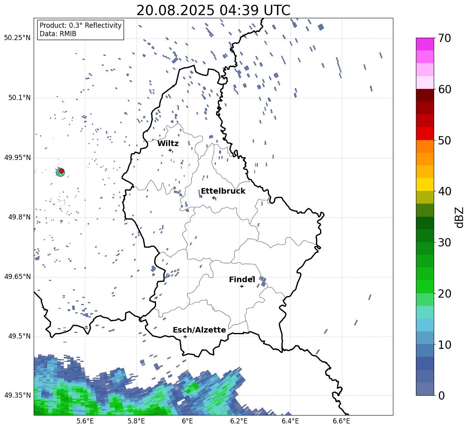Click the Wiltz city label
The image size is (469, 429).
click(168, 144)
